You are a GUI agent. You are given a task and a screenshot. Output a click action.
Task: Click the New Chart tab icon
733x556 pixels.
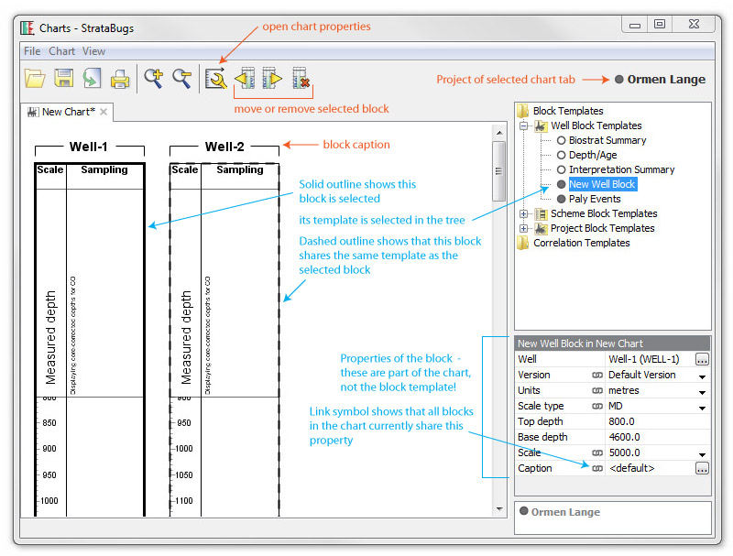click(33, 112)
